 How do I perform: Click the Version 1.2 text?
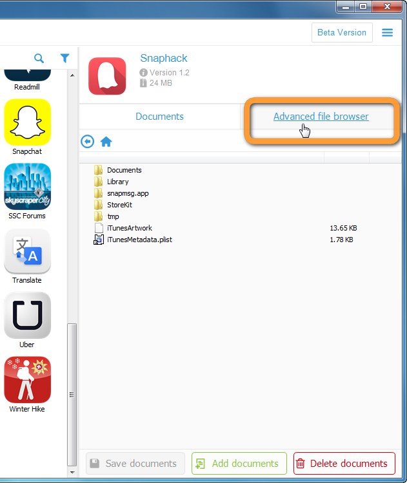pyautogui.click(x=170, y=72)
